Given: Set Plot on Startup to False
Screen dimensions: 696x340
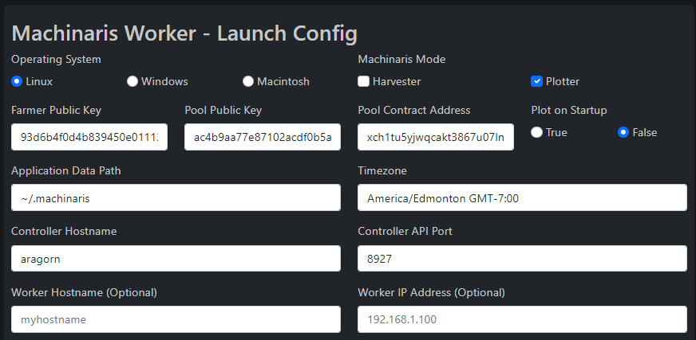Looking at the screenshot, I should click(623, 132).
